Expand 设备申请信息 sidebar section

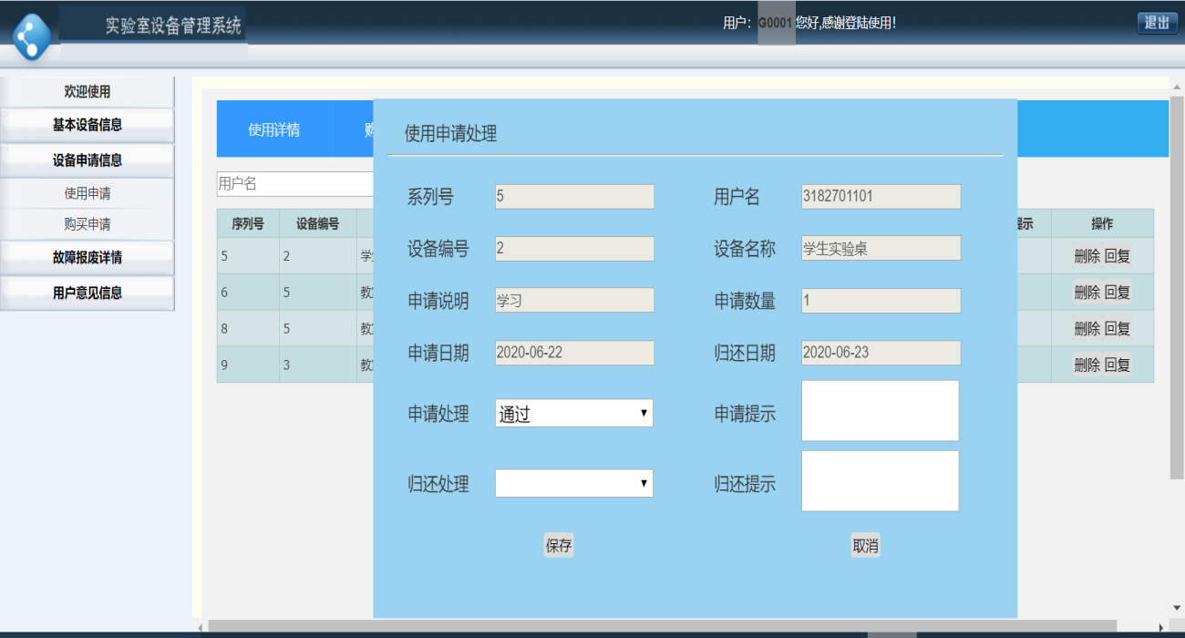pyautogui.click(x=87, y=160)
